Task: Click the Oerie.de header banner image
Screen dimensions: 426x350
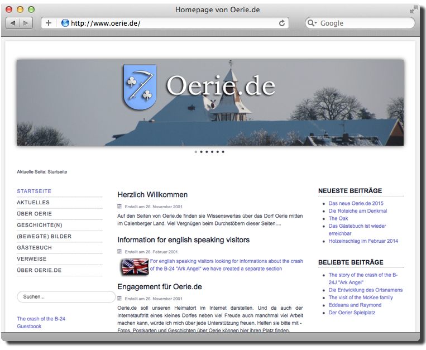Action: (x=210, y=103)
